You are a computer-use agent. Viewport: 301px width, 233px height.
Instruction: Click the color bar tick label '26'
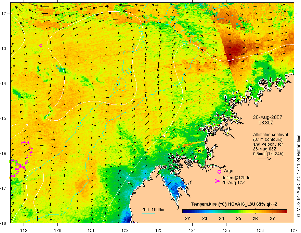(255, 218)
